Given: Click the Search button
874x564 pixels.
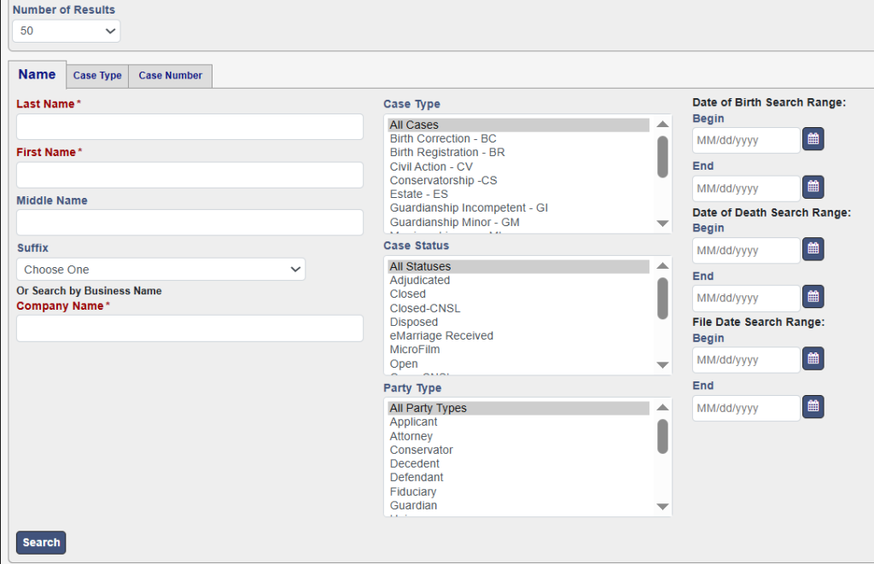Looking at the screenshot, I should click(x=41, y=543).
